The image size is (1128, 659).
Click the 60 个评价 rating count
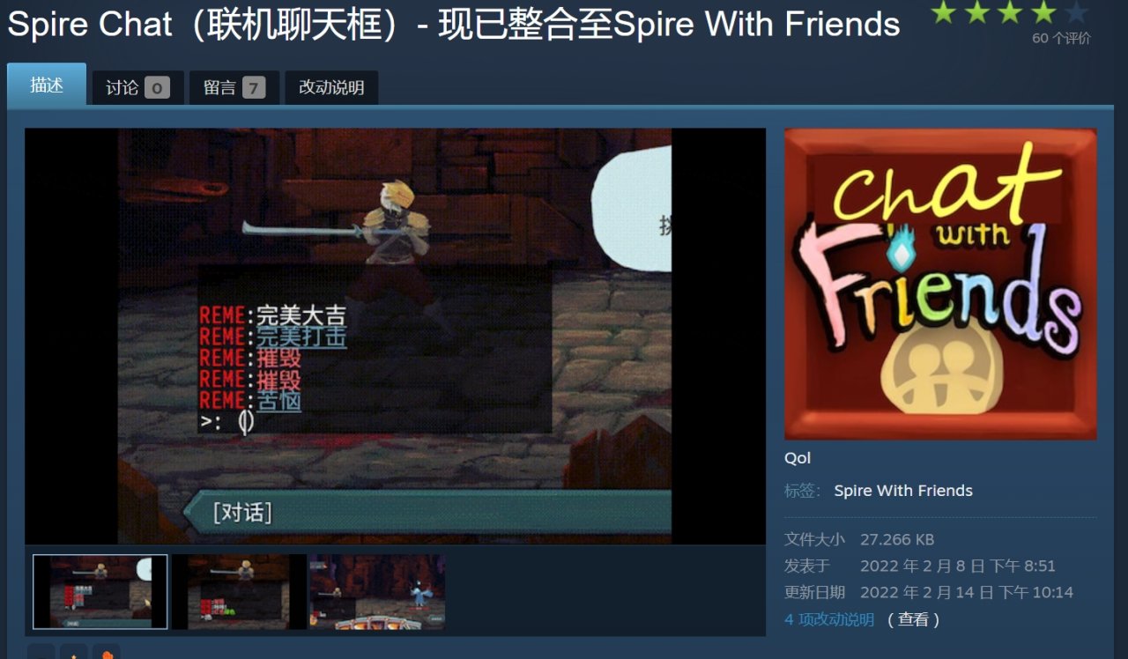coord(1061,38)
